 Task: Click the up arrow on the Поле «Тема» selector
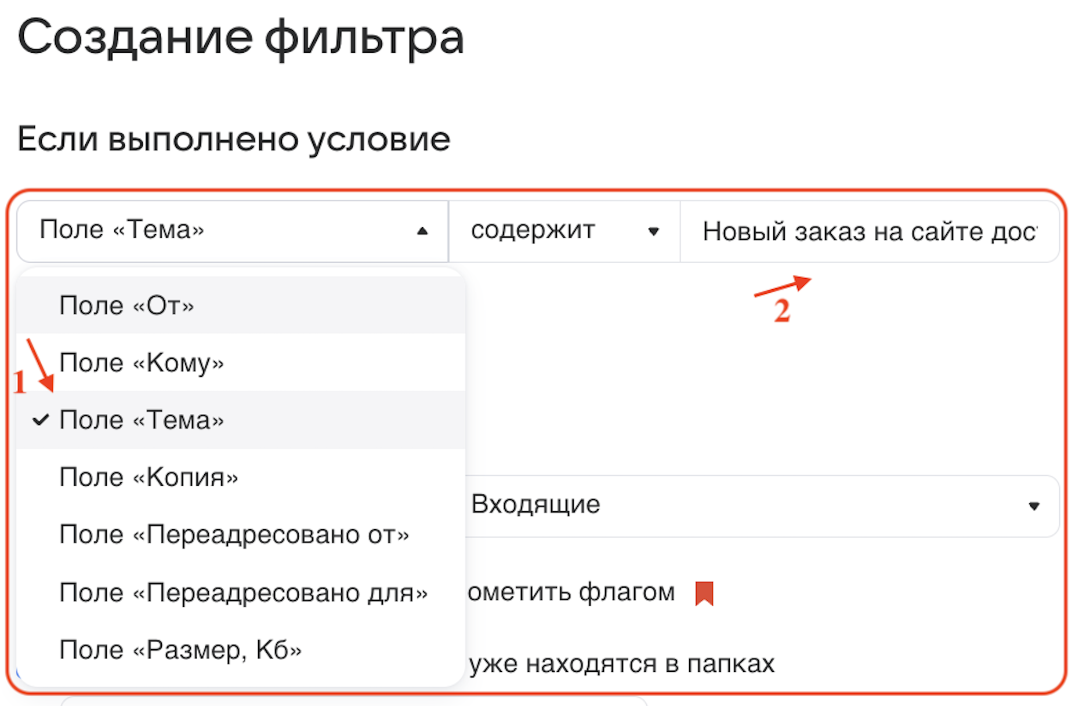[422, 231]
